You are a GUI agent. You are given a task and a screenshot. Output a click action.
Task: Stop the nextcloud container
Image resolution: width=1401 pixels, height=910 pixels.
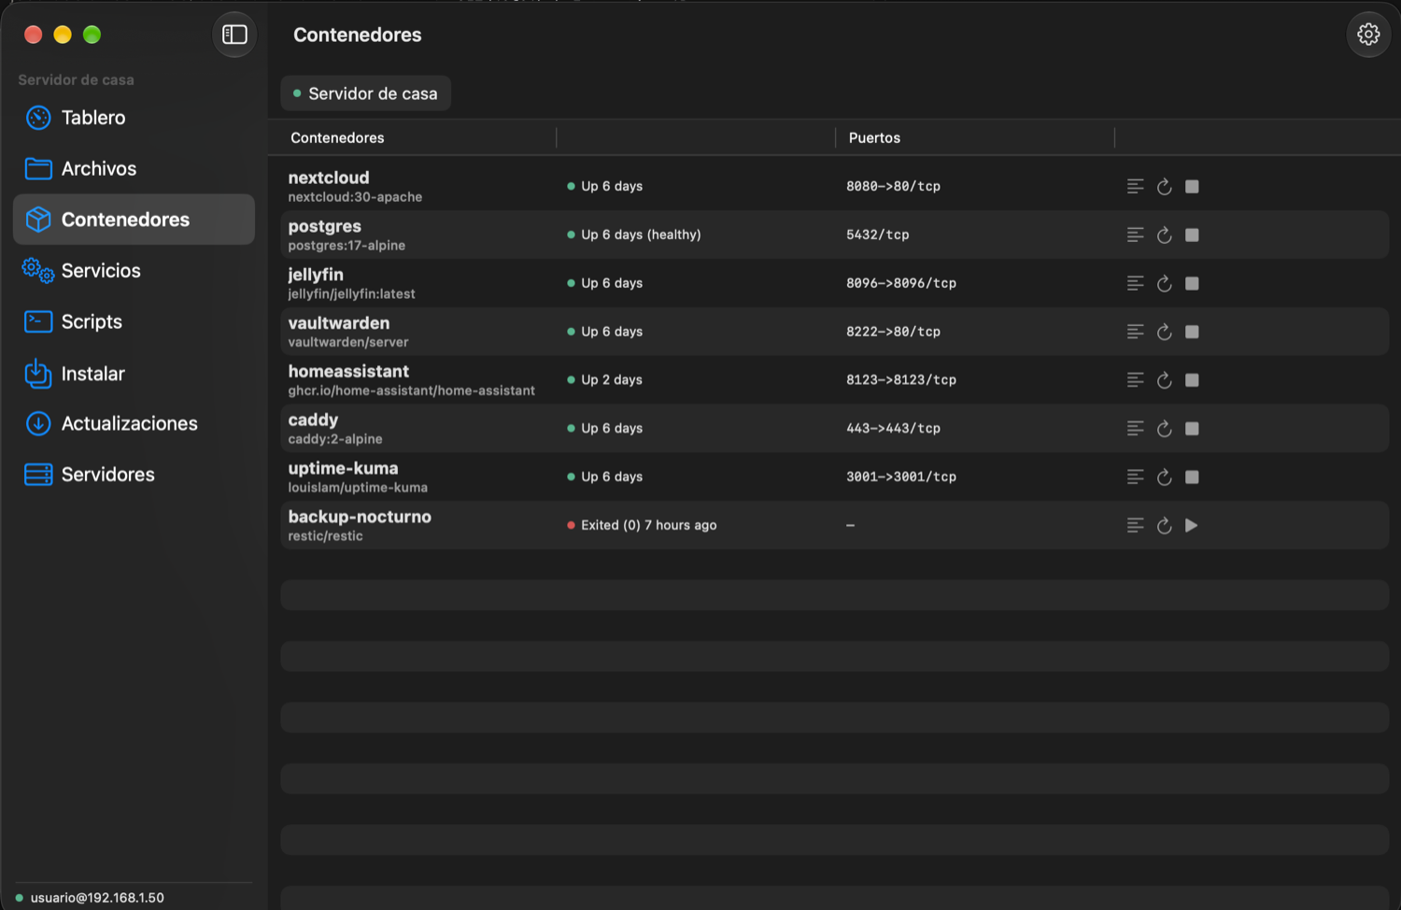point(1192,186)
